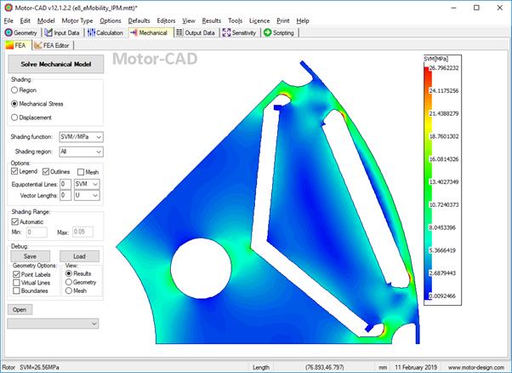Open the Motor Type menu
This screenshot has height=373, width=512.
tap(77, 20)
